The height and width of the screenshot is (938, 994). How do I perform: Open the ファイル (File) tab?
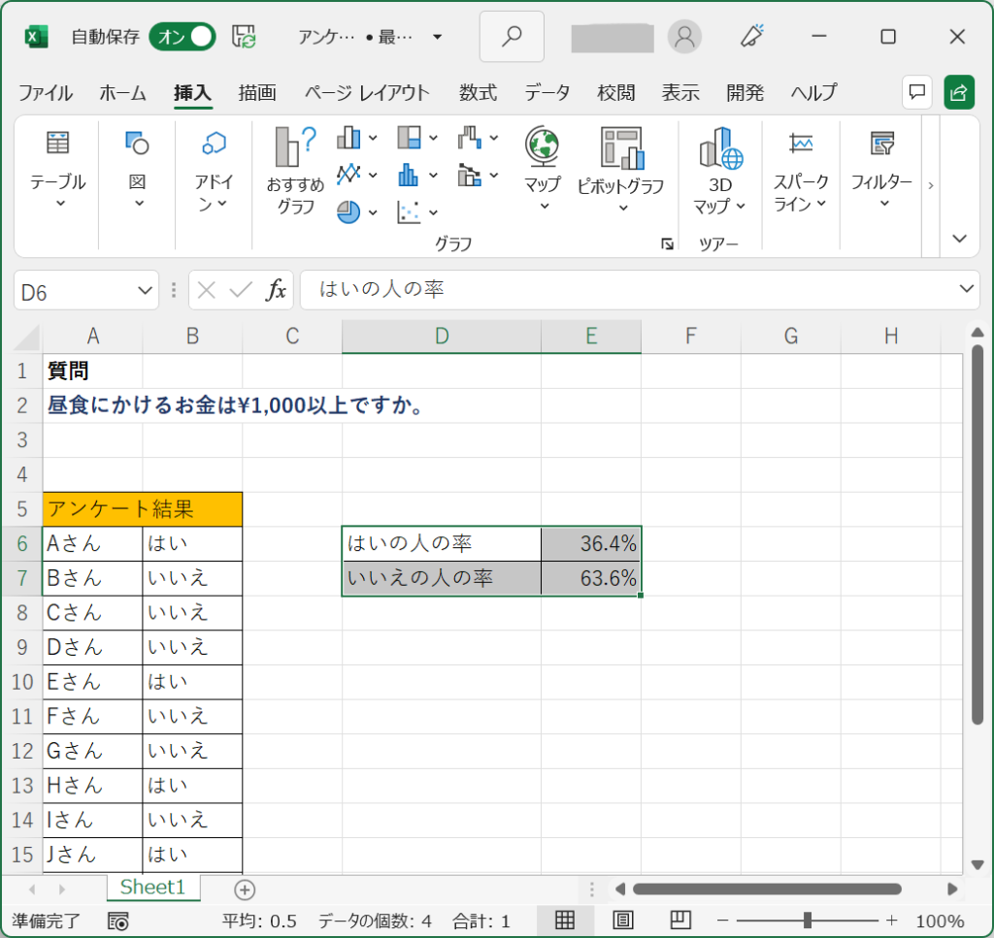coord(46,93)
